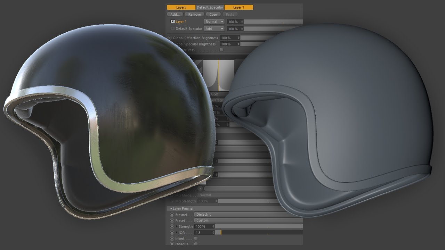Click Global Reflection Brightness animation dot
This screenshot has height=250, width=445.
pos(170,38)
